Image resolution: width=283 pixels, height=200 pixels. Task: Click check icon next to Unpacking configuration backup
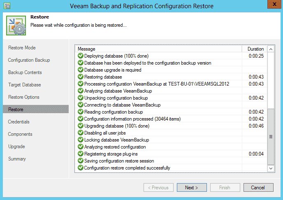click(x=80, y=98)
